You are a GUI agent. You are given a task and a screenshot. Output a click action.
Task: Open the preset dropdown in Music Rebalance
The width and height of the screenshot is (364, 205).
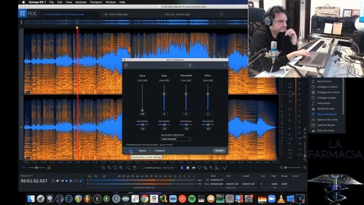(172, 65)
